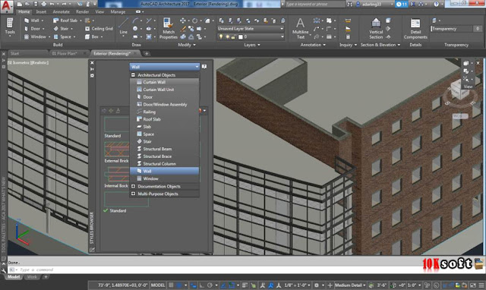486x290 pixels.
Task: Switch to the Work layout tab
Action: (x=32, y=277)
